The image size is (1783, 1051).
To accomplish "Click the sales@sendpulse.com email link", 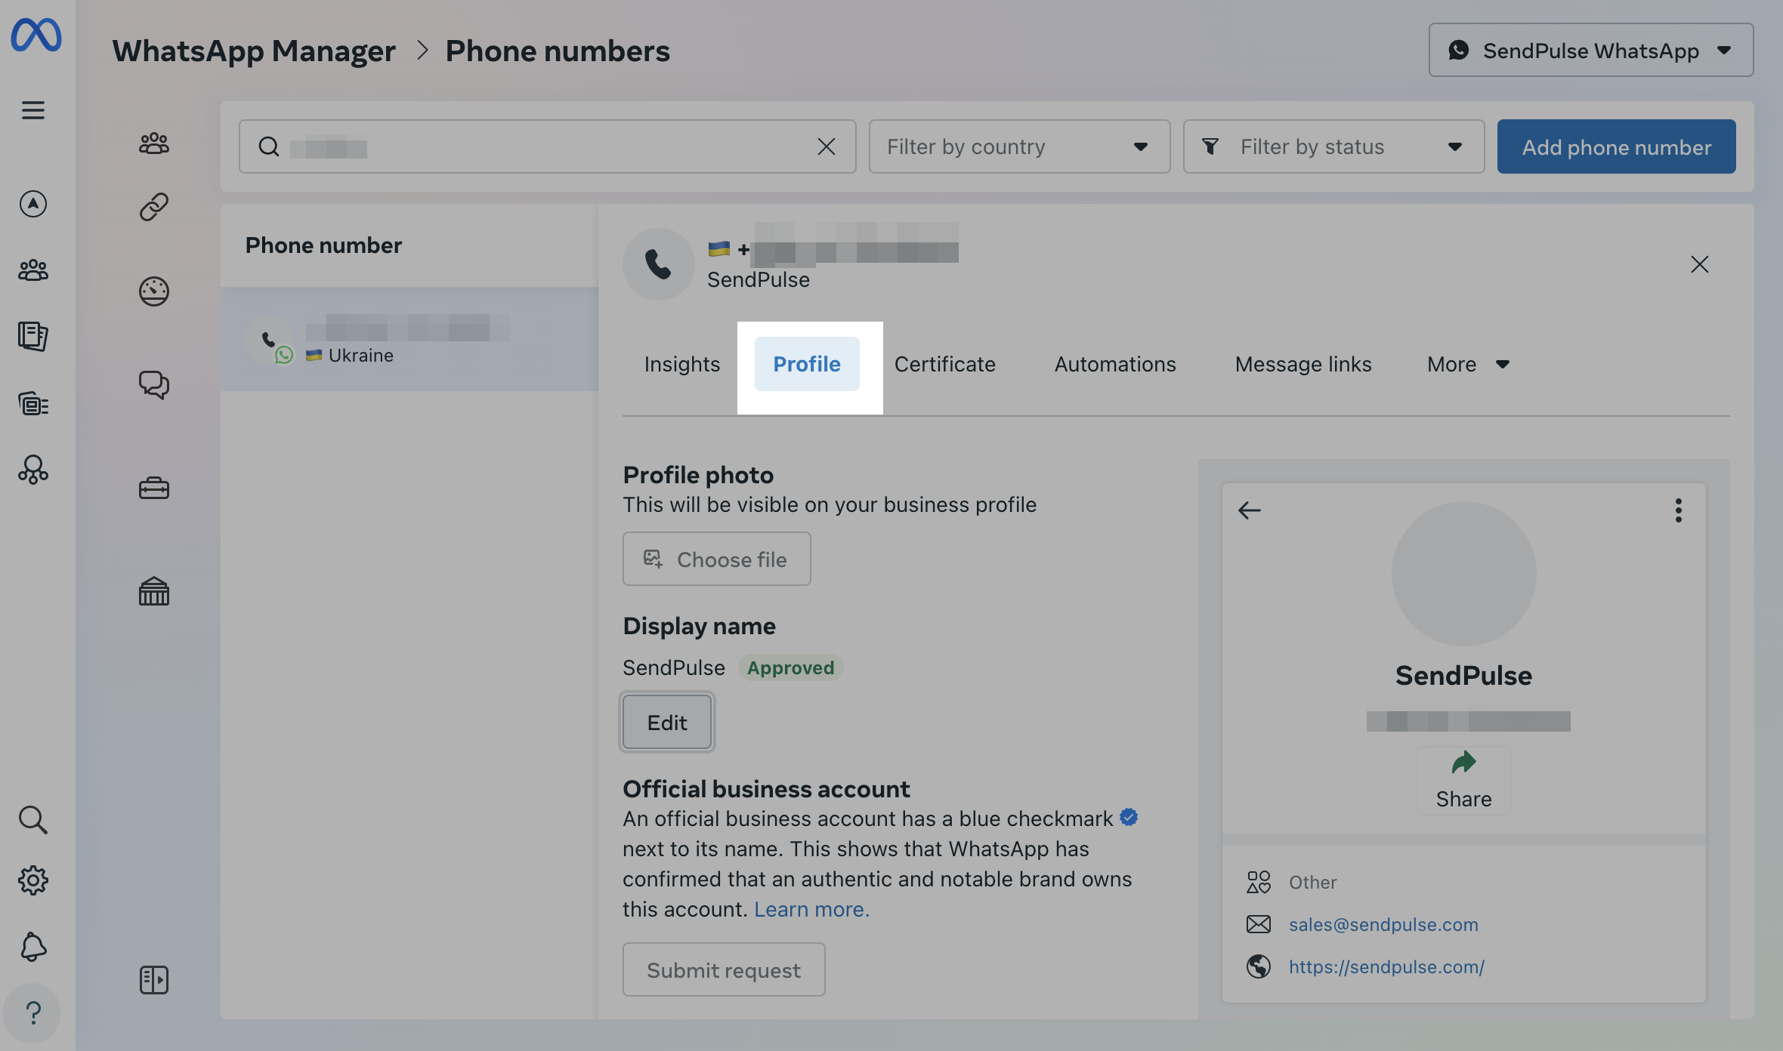I will [1383, 924].
